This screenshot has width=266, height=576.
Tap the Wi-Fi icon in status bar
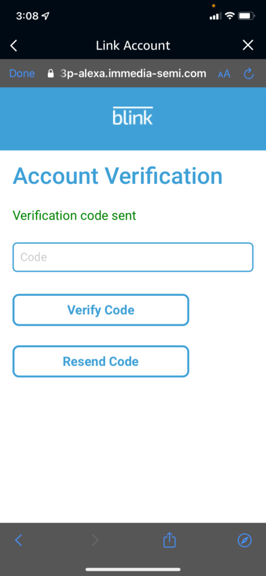pyautogui.click(x=231, y=16)
